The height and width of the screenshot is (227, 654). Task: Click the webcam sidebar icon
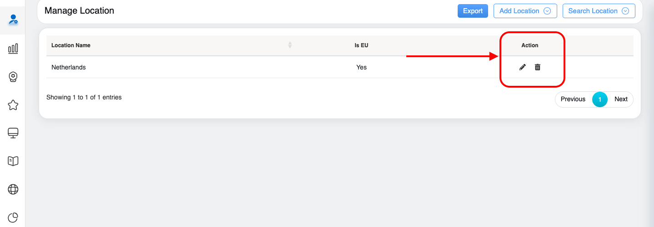click(13, 77)
